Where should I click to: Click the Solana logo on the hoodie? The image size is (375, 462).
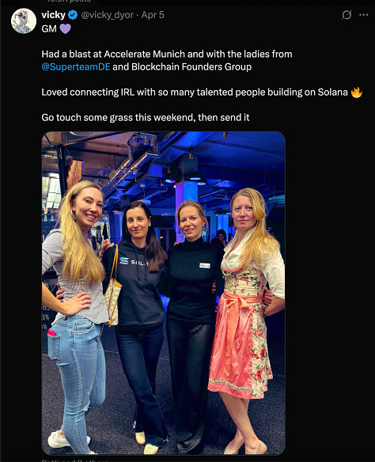(124, 261)
